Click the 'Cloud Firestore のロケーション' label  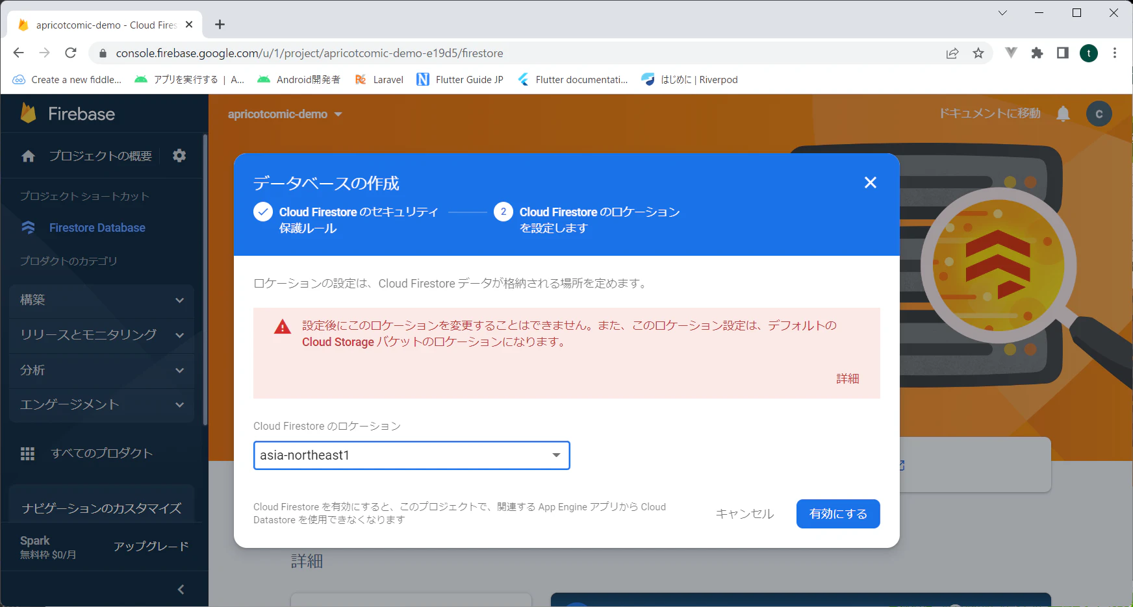tap(327, 426)
